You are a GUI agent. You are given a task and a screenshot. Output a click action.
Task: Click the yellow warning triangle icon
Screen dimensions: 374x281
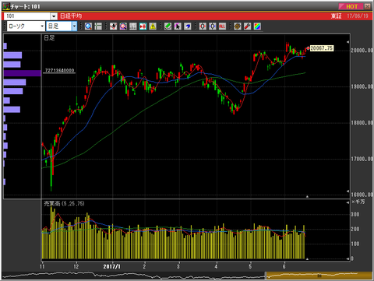point(153,26)
